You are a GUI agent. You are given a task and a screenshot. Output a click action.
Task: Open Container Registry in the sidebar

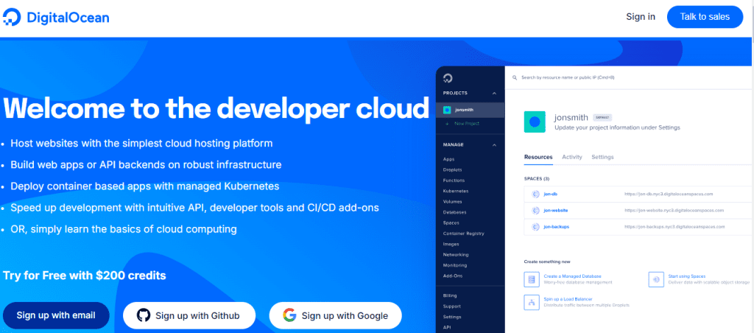click(464, 234)
